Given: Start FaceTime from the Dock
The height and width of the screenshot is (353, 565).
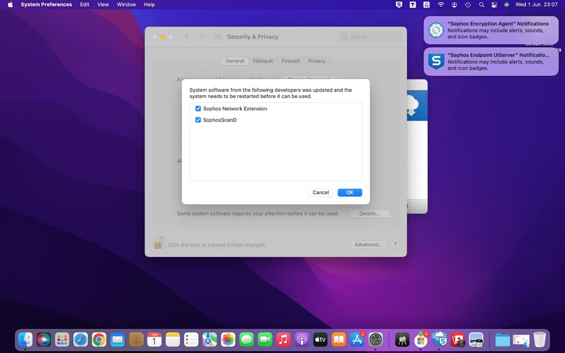Looking at the screenshot, I should (x=265, y=340).
